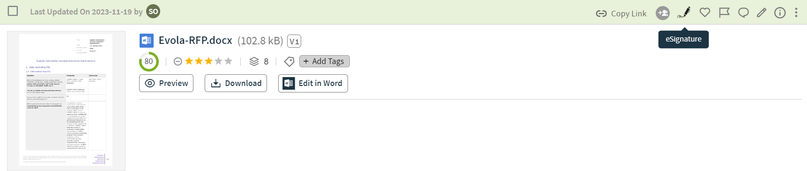The image size is (807, 171).
Task: Click the add collaborators people icon
Action: [x=663, y=13]
